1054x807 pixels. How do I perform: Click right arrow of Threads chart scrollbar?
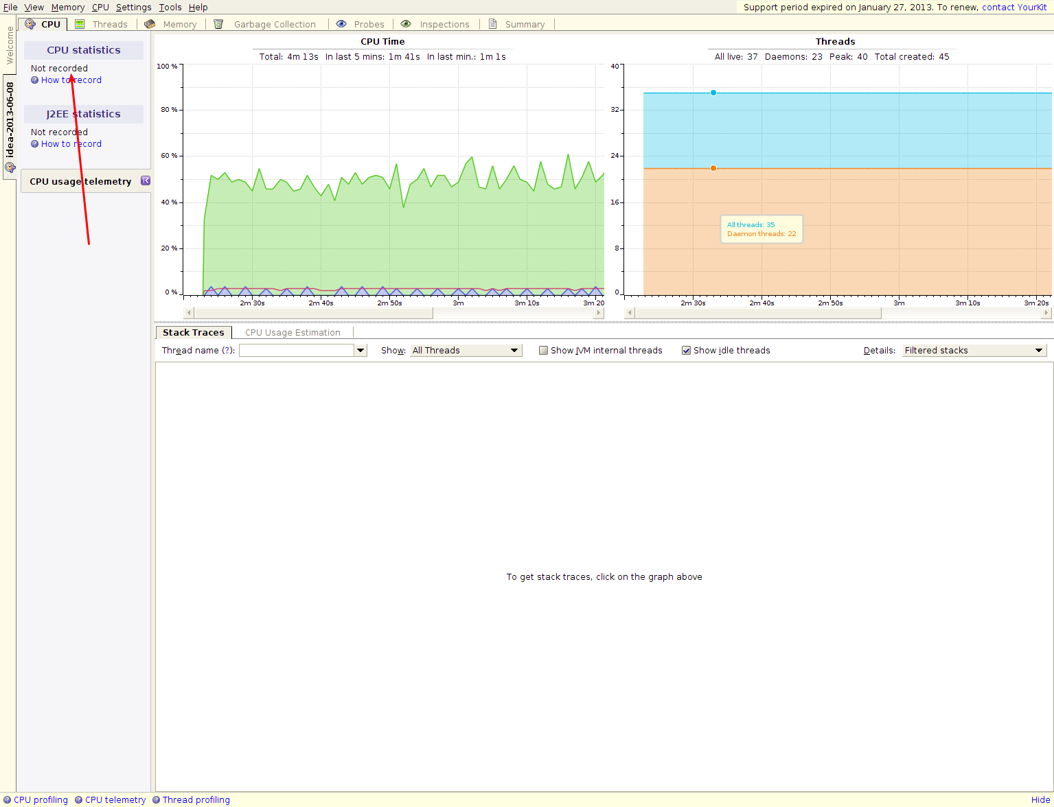[1046, 313]
